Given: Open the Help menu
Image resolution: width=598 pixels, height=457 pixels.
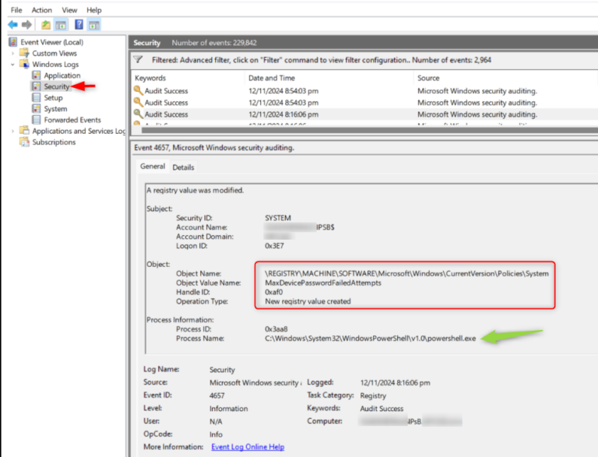Looking at the screenshot, I should pos(93,10).
